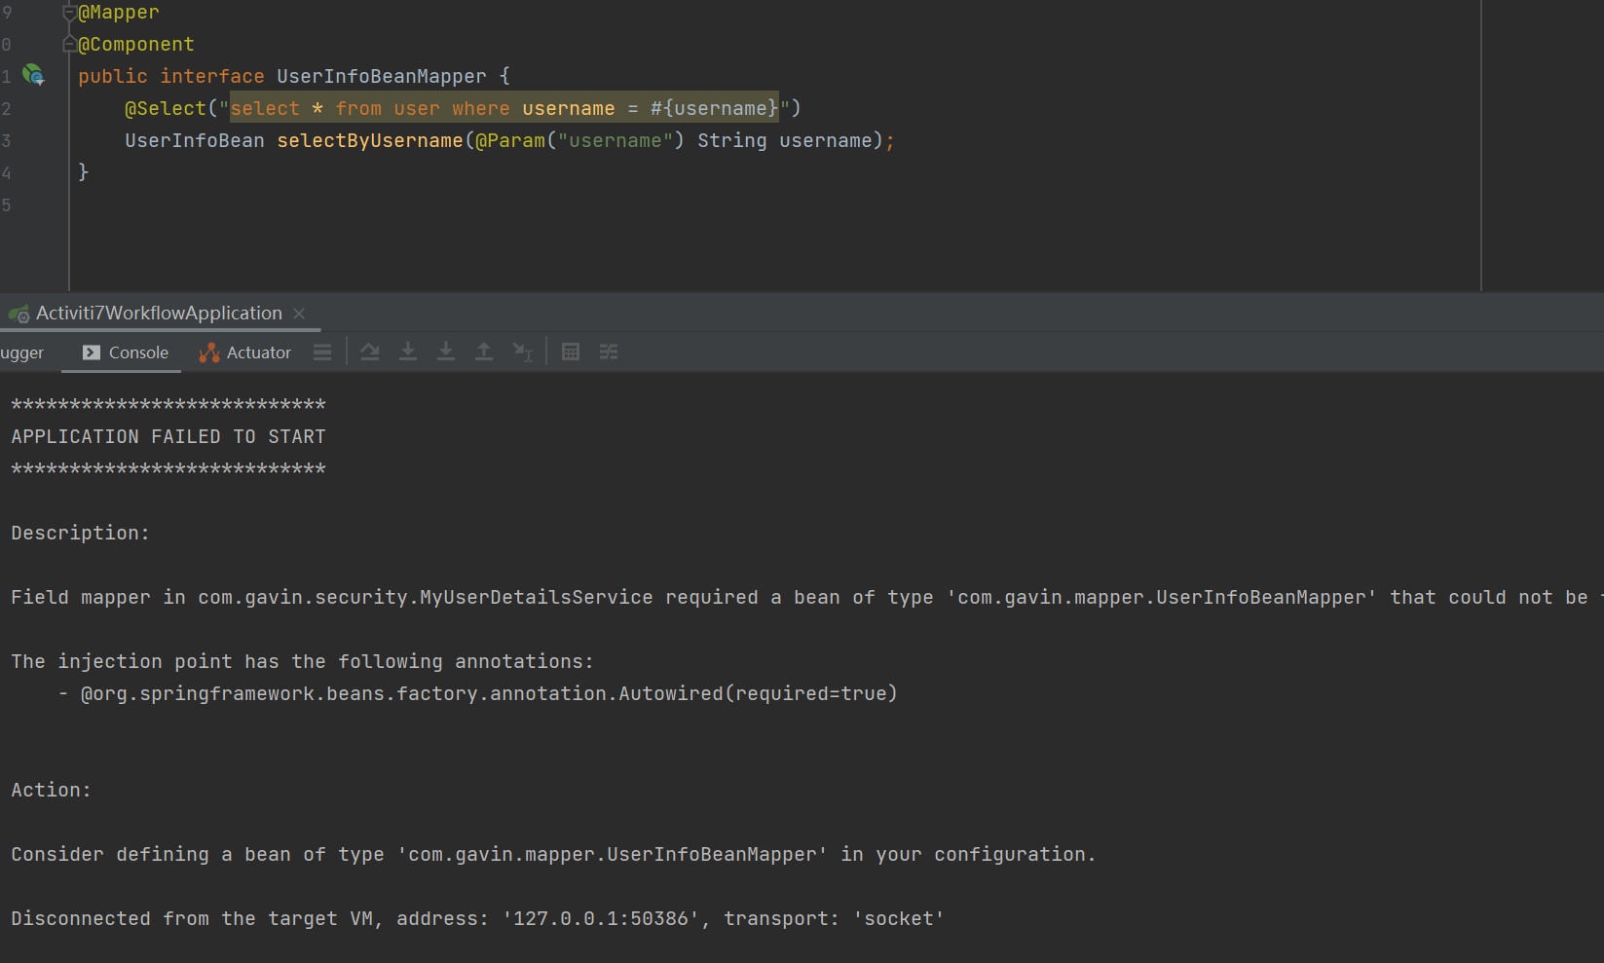The width and height of the screenshot is (1604, 963).
Task: Click the UserInfoBeanMapper interface name in editor
Action: (381, 77)
